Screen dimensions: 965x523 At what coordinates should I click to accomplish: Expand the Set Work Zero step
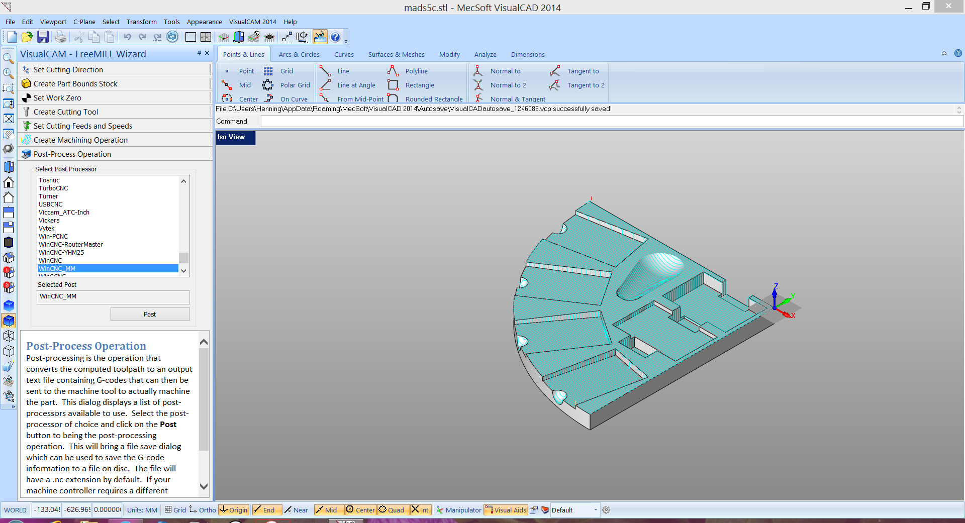click(x=57, y=98)
